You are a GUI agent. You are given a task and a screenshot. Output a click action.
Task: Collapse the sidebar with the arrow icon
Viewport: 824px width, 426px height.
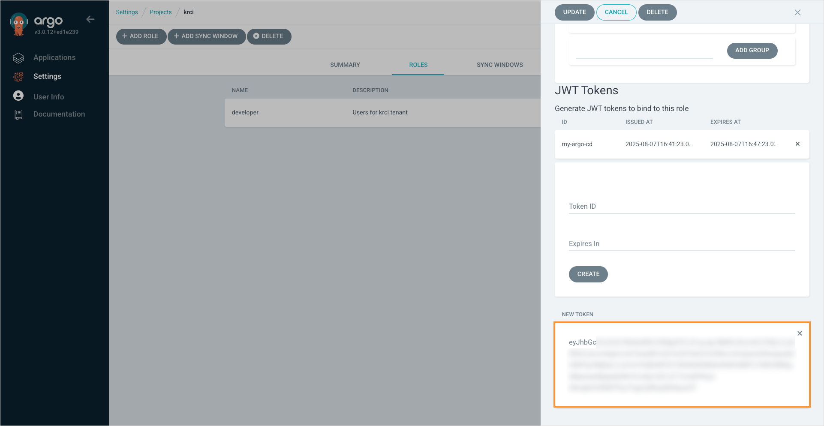tap(90, 19)
